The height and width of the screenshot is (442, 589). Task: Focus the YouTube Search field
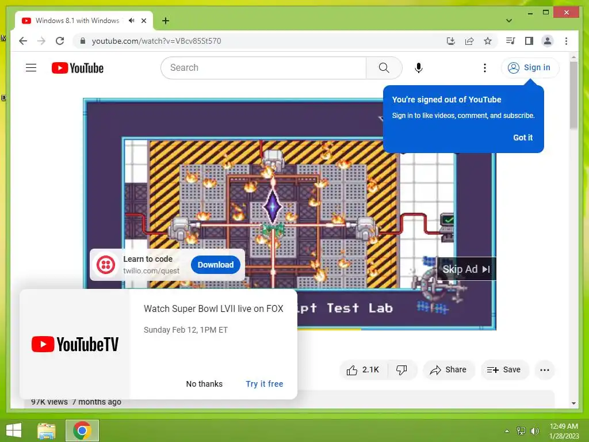(x=263, y=68)
